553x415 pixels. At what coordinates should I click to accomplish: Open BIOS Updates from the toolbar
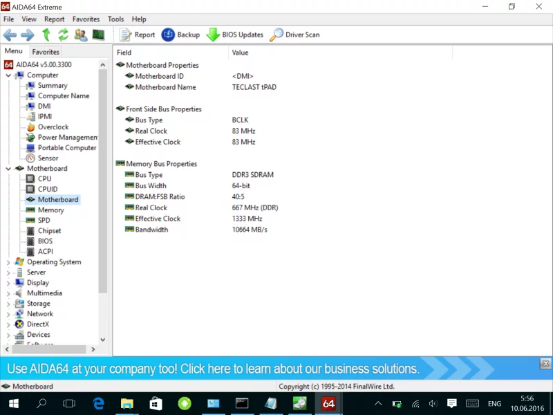[235, 35]
